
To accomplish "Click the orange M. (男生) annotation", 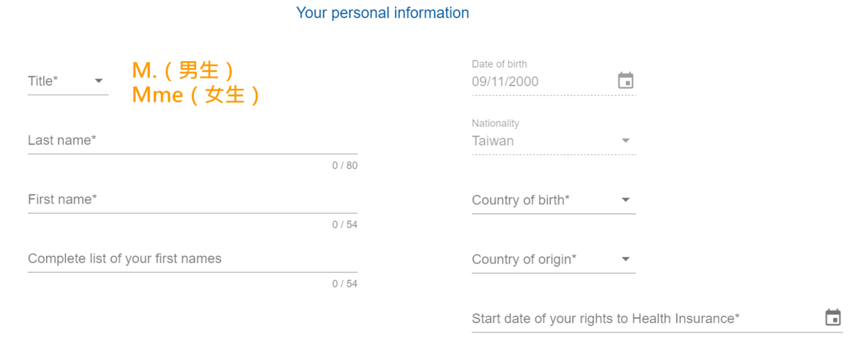I will (183, 71).
